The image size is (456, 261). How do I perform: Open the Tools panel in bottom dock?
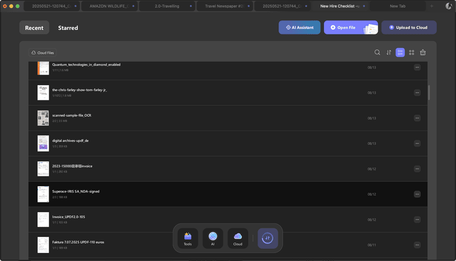tap(187, 238)
